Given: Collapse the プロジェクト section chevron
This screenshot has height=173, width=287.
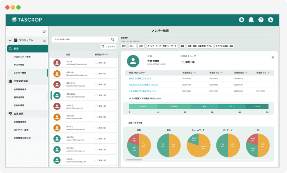Looking at the screenshot, I should [x=10, y=40].
